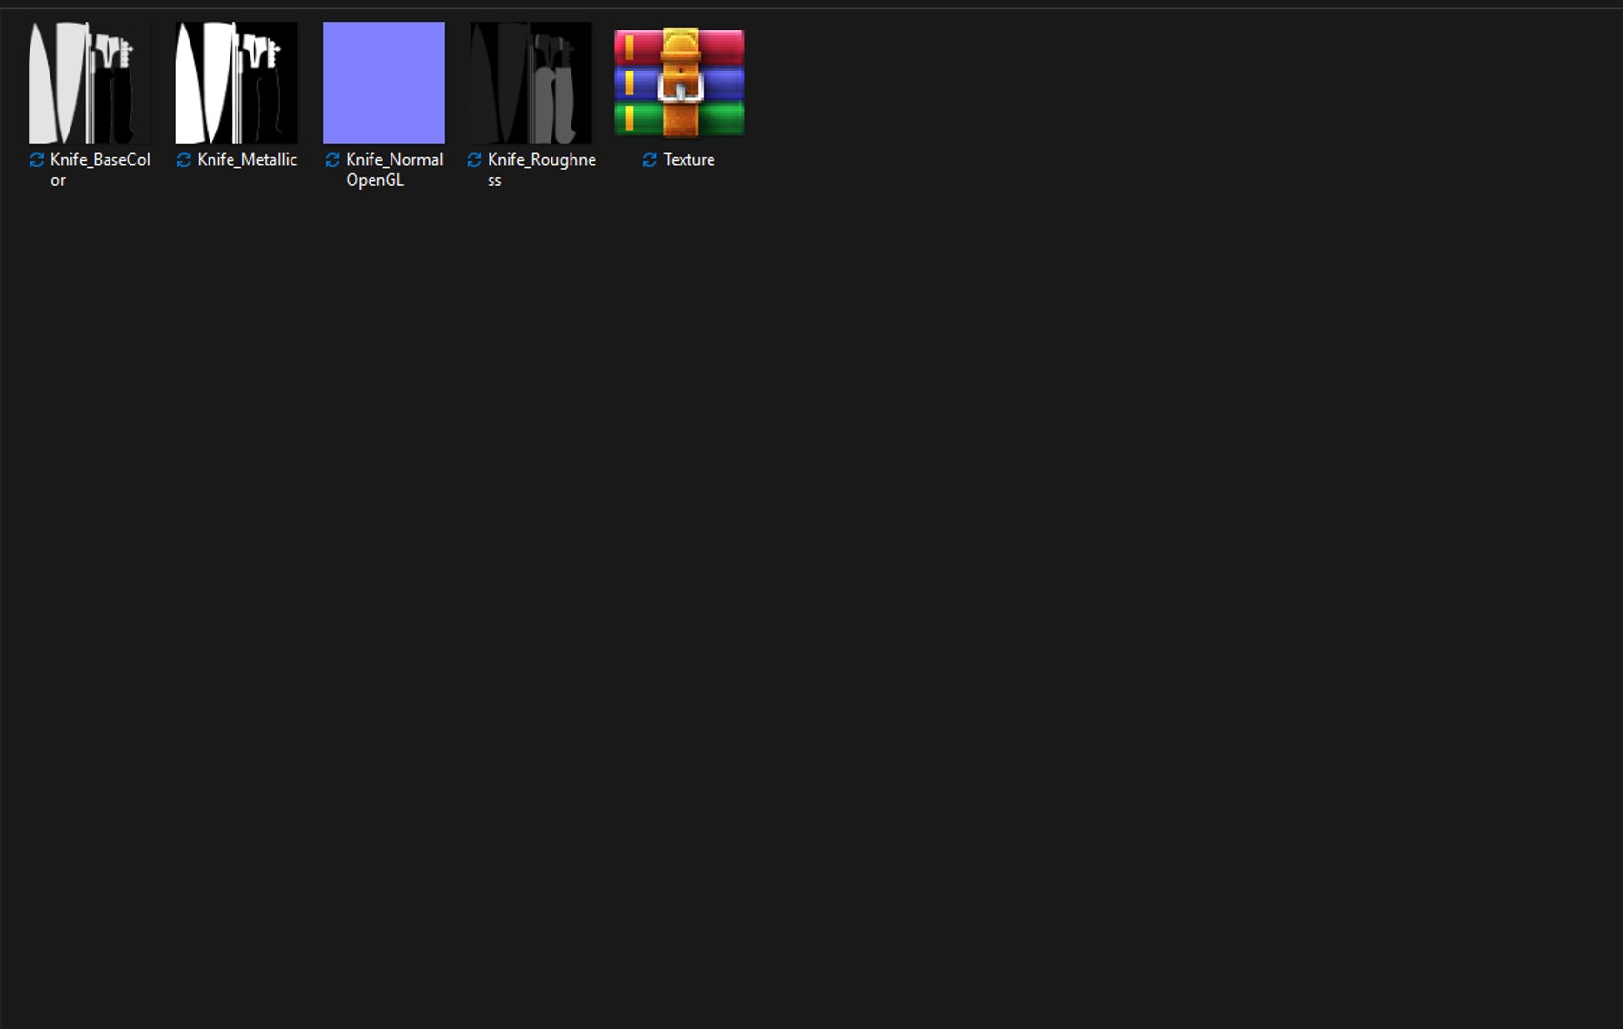The height and width of the screenshot is (1029, 1623).
Task: Click the sync status icon beside Knife_Metallic
Action: (x=184, y=160)
